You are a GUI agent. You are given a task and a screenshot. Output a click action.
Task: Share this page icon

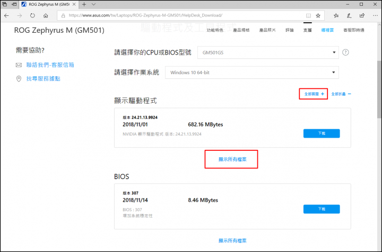[362, 15]
